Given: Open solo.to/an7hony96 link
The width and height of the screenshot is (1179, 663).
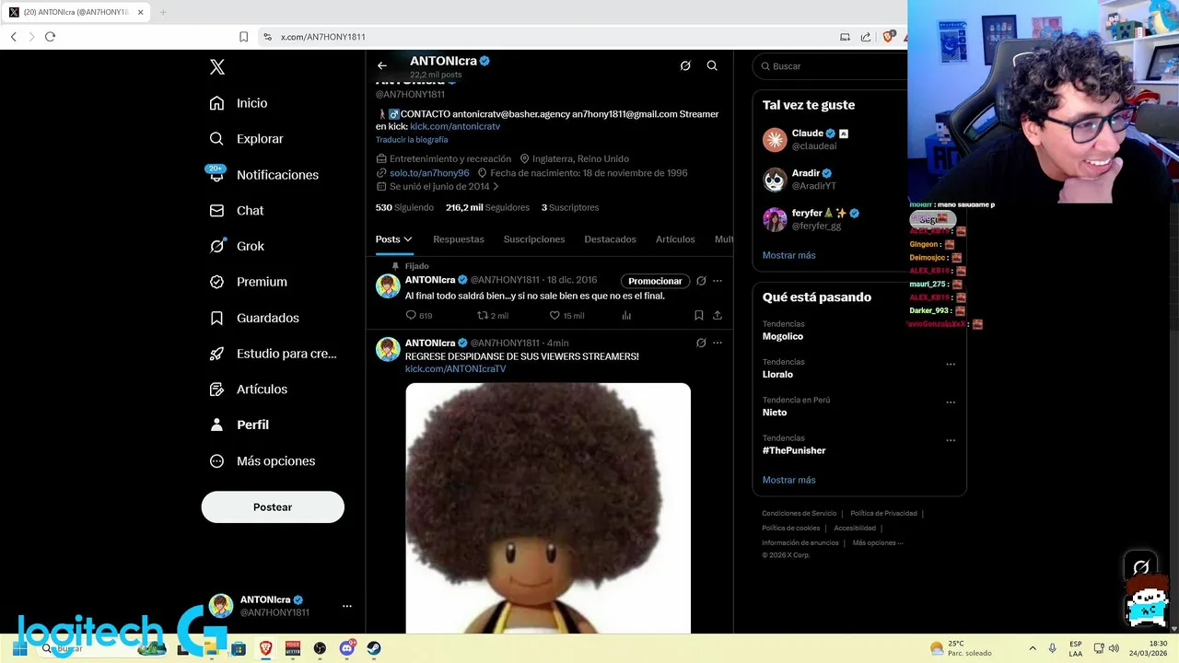Looking at the screenshot, I should tap(429, 173).
